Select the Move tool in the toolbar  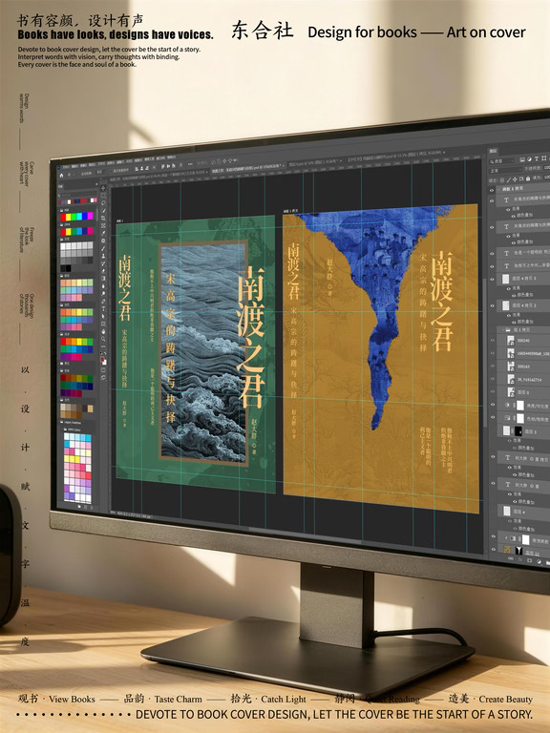point(103,188)
